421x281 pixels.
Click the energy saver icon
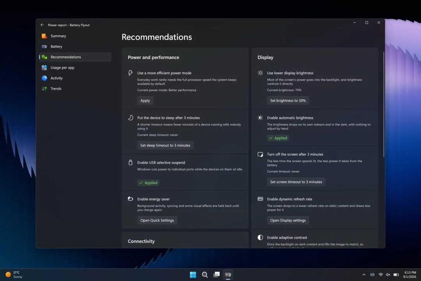(x=131, y=199)
